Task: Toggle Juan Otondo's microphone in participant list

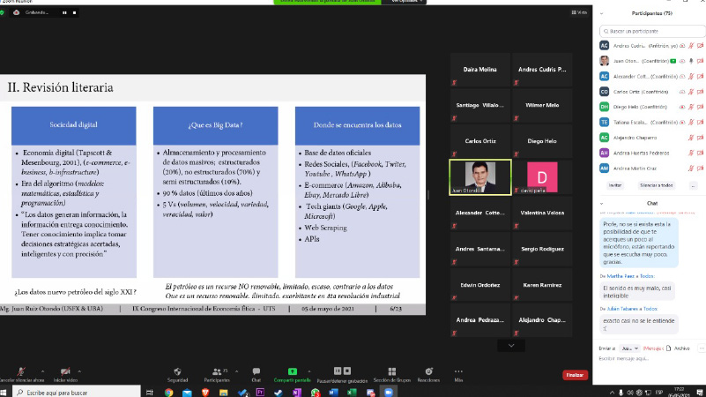Action: [x=691, y=61]
